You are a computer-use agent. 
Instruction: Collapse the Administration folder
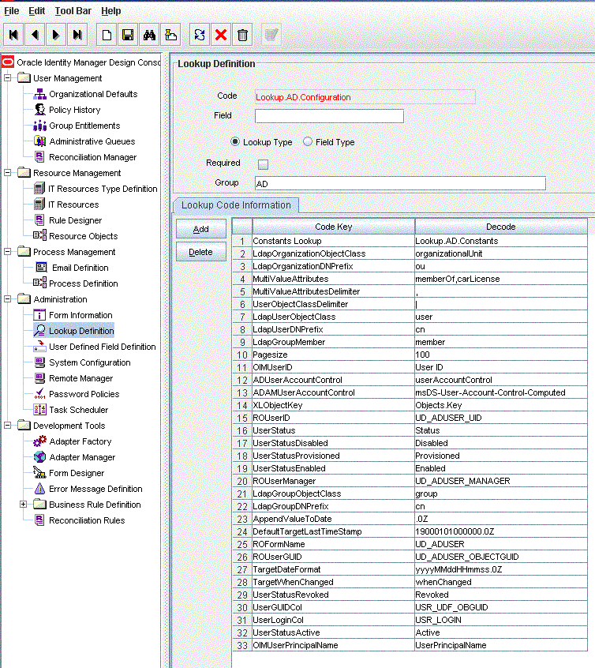click(8, 299)
